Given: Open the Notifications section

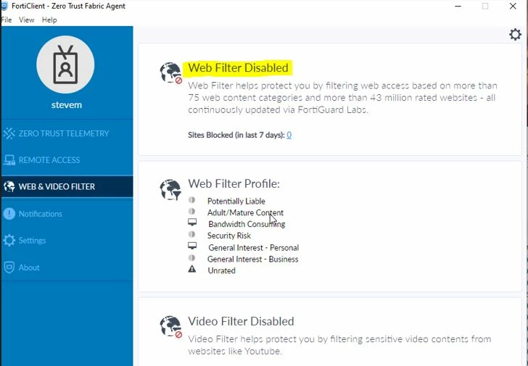Looking at the screenshot, I should point(67,214).
